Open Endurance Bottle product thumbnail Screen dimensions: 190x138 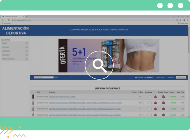pos(33,96)
